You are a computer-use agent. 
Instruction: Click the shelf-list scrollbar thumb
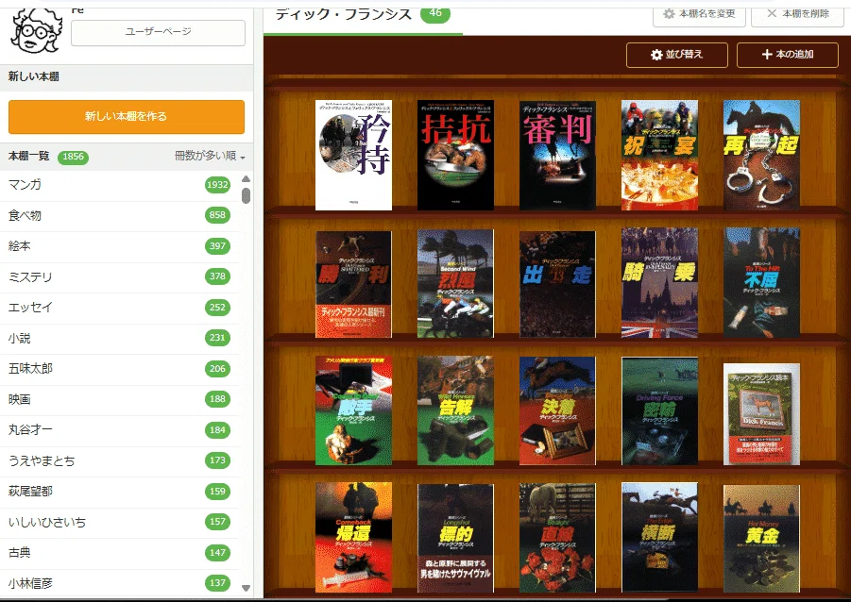pos(246,195)
